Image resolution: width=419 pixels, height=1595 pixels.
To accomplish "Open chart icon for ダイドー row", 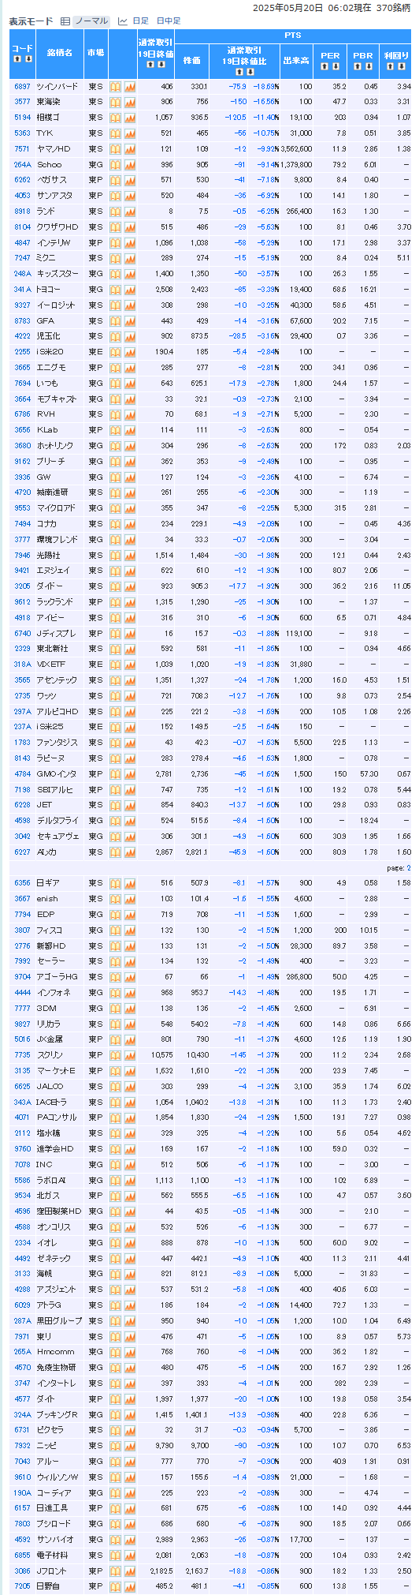I will tap(130, 586).
